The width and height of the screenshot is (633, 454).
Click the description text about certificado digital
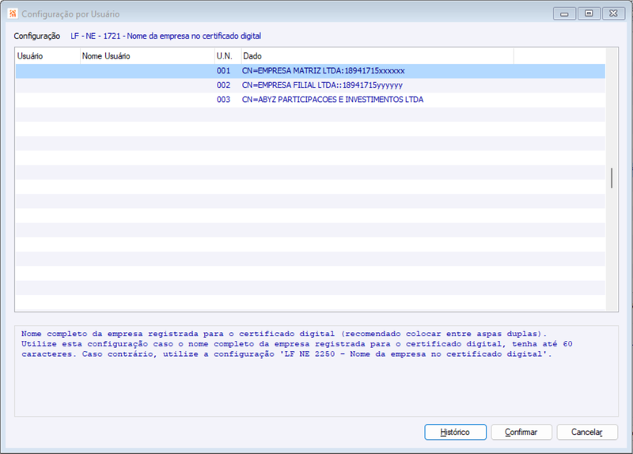tap(297, 344)
